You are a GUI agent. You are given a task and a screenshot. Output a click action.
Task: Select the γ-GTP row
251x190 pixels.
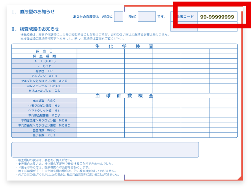44,66
